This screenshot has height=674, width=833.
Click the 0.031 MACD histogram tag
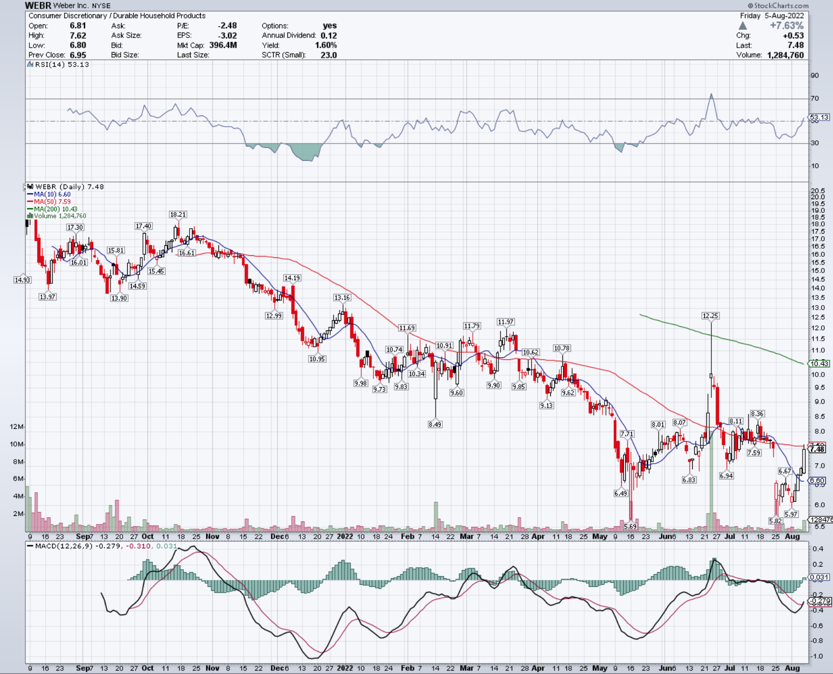coord(819,577)
